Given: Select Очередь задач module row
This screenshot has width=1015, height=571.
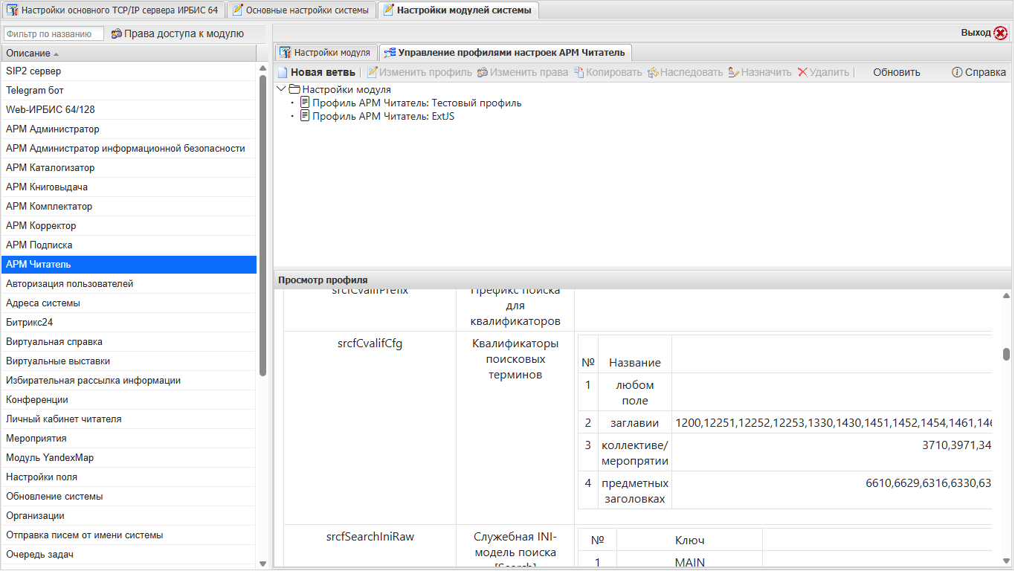Looking at the screenshot, I should click(128, 554).
